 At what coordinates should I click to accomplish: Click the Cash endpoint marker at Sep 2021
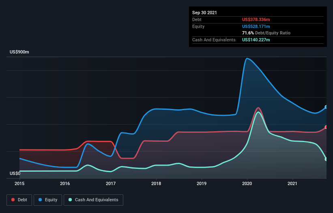pyautogui.click(x=326, y=159)
